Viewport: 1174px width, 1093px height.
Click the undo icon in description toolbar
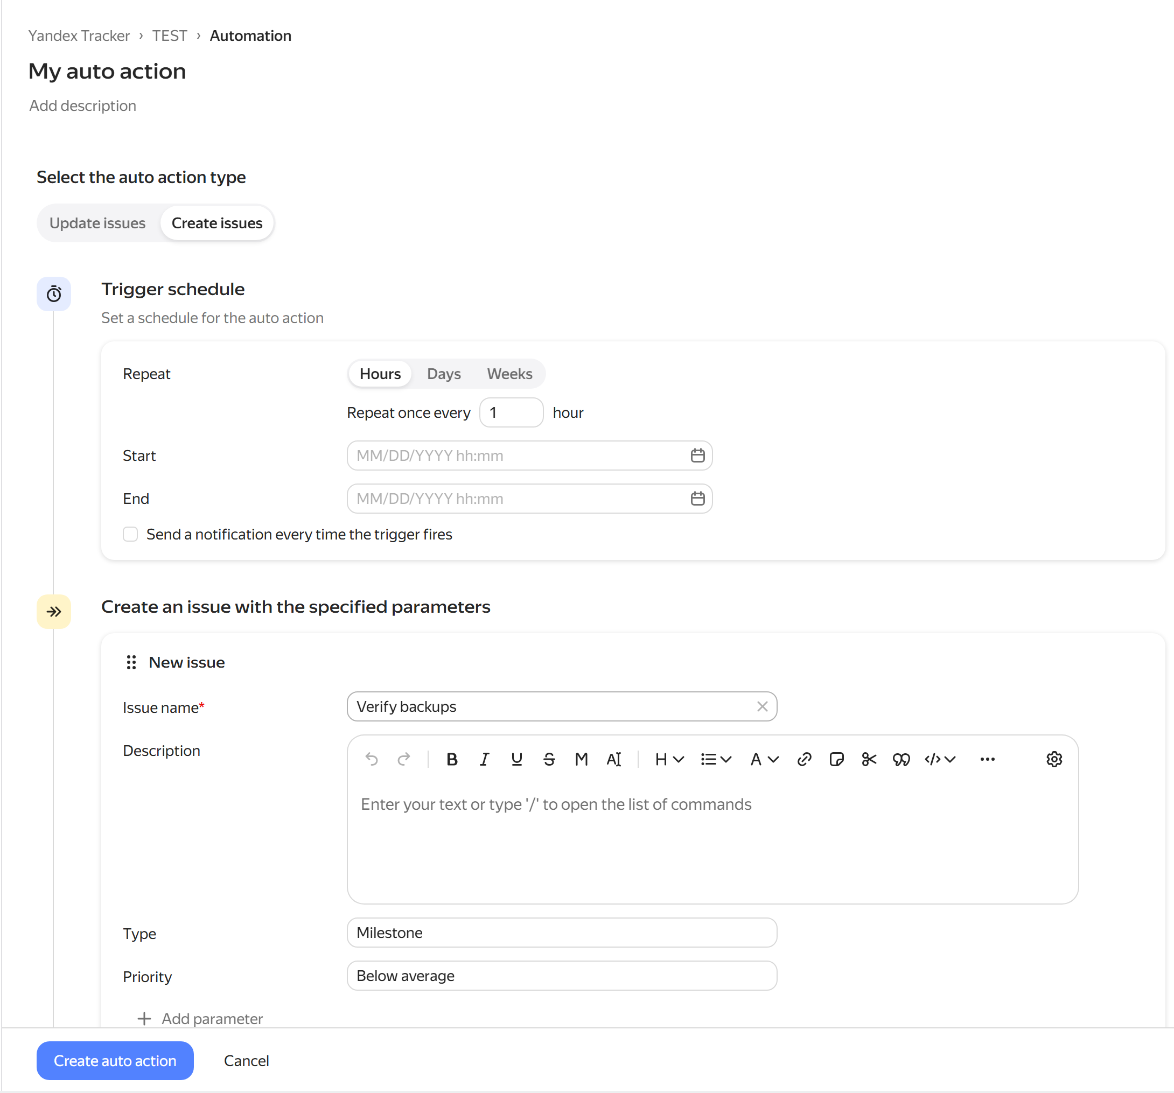(371, 759)
